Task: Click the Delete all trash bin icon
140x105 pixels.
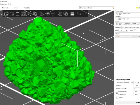Action: click(17, 13)
